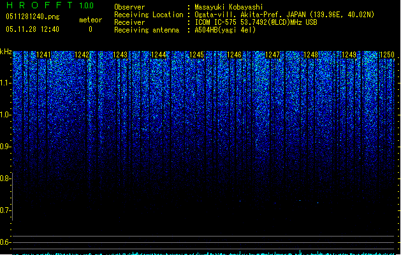Click the Ogata-vill. Akita-Pref. JAPAN location text

284,15
